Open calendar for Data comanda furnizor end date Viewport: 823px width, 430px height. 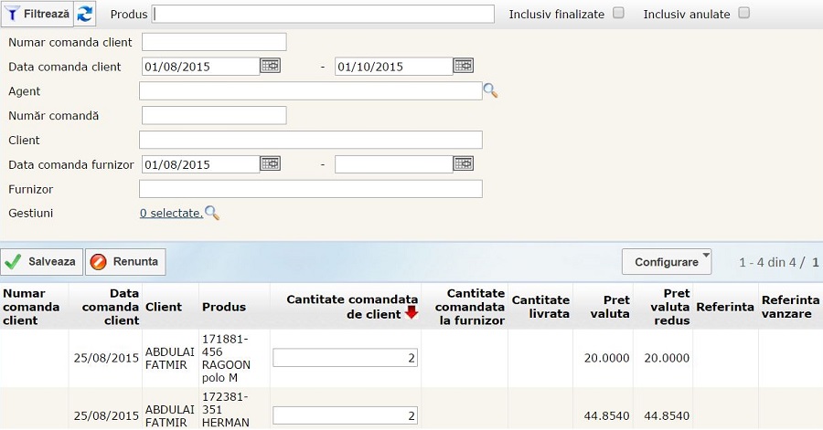[x=464, y=164]
